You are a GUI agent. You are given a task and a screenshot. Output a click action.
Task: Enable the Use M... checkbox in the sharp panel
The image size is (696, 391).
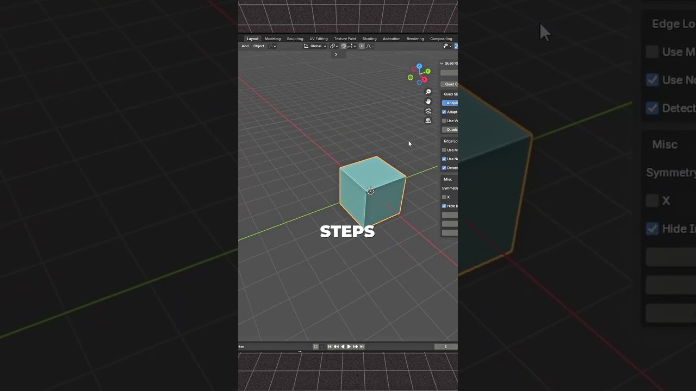click(444, 150)
